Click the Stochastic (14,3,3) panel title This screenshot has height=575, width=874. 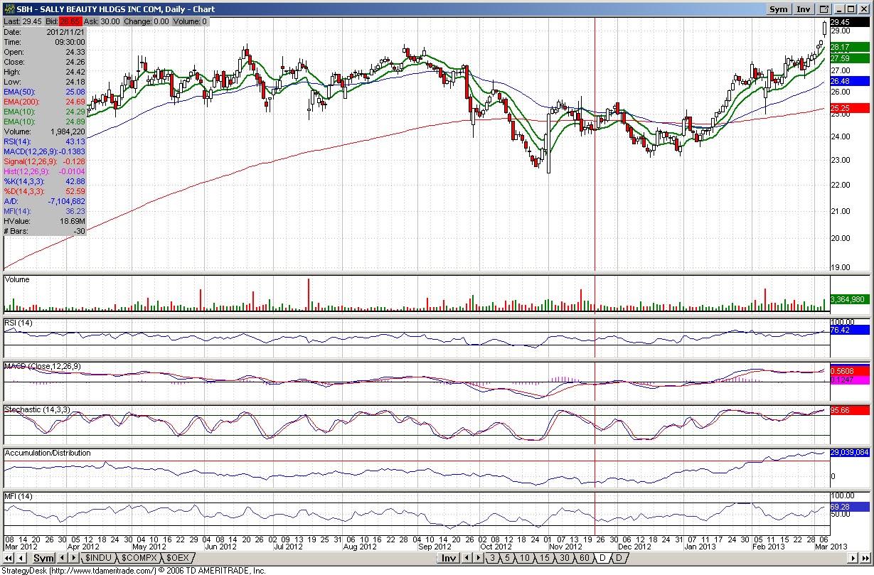click(37, 410)
